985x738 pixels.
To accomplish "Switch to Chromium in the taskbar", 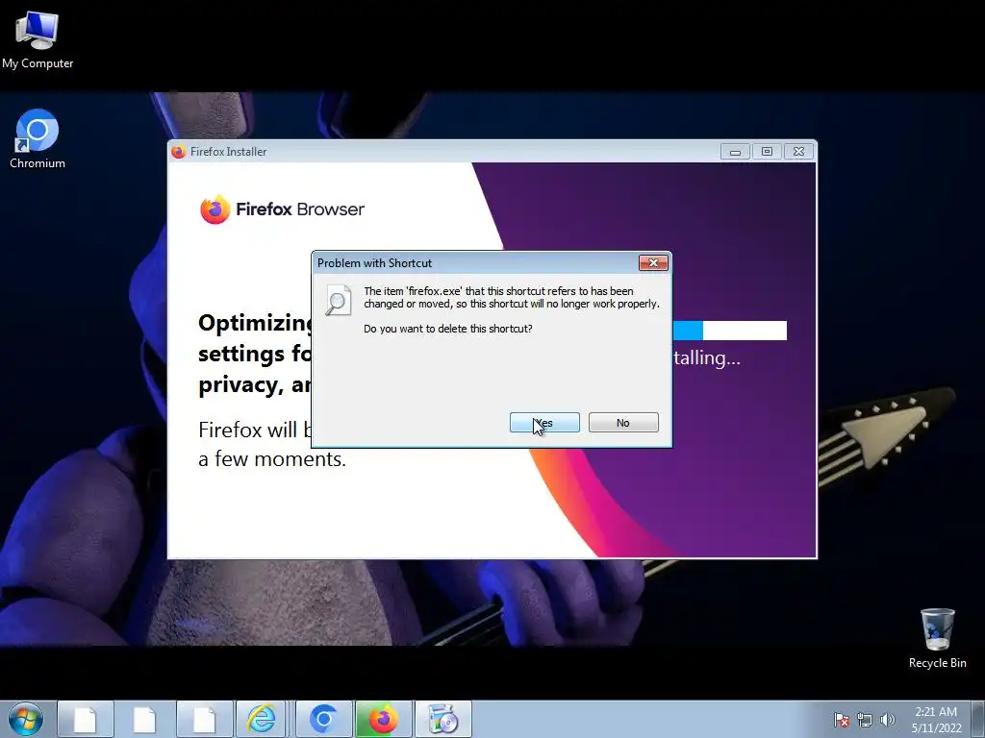I will [x=323, y=719].
